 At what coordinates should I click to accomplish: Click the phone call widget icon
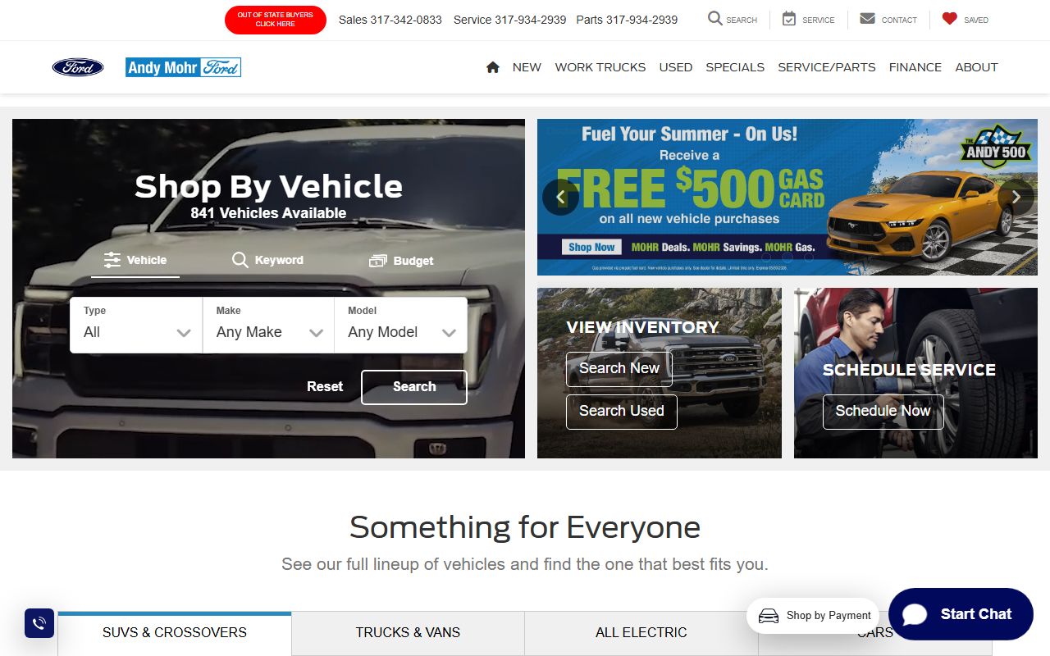(39, 623)
